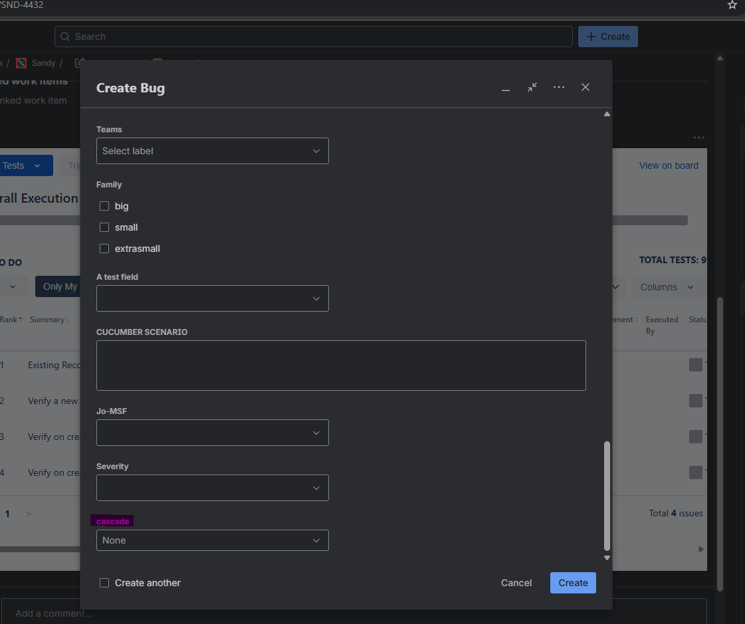Expand the Jo-MSF dropdown

tap(212, 433)
